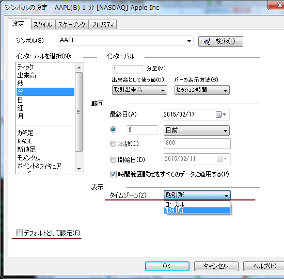Select 新値足 chart type

point(45,149)
